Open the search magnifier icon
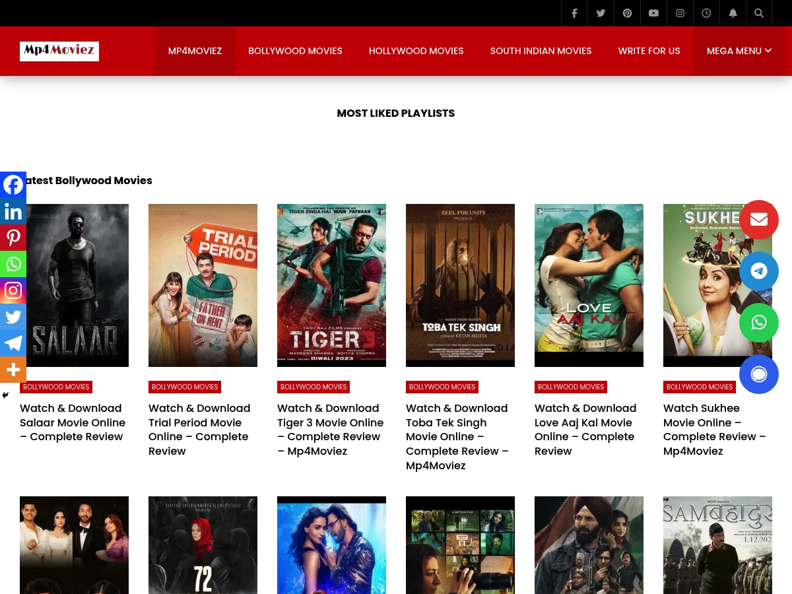This screenshot has height=594, width=792. [x=759, y=13]
